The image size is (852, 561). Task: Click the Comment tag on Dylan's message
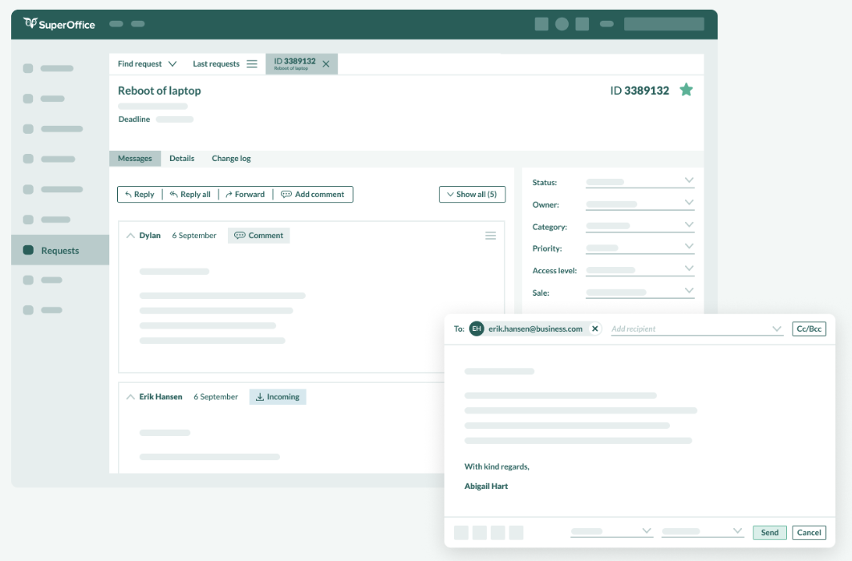pos(258,236)
